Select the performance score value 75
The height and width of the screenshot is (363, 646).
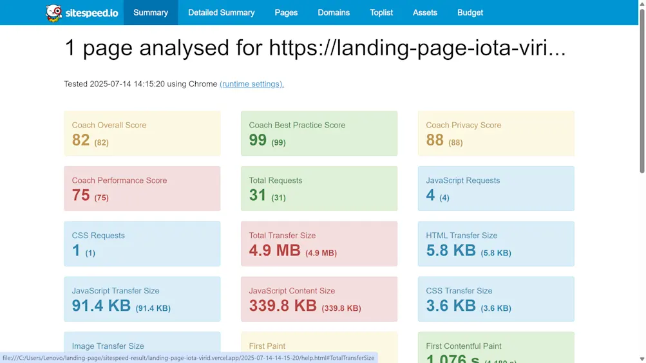pos(81,195)
